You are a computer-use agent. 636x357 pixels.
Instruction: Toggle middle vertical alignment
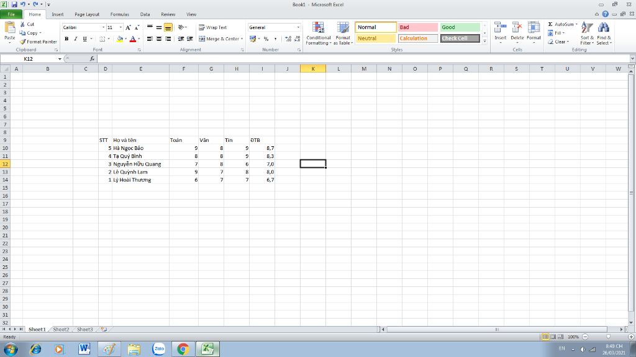click(x=159, y=27)
